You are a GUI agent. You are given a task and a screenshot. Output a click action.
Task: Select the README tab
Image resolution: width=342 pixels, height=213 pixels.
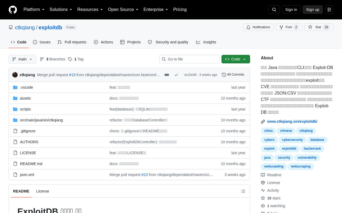(21, 191)
